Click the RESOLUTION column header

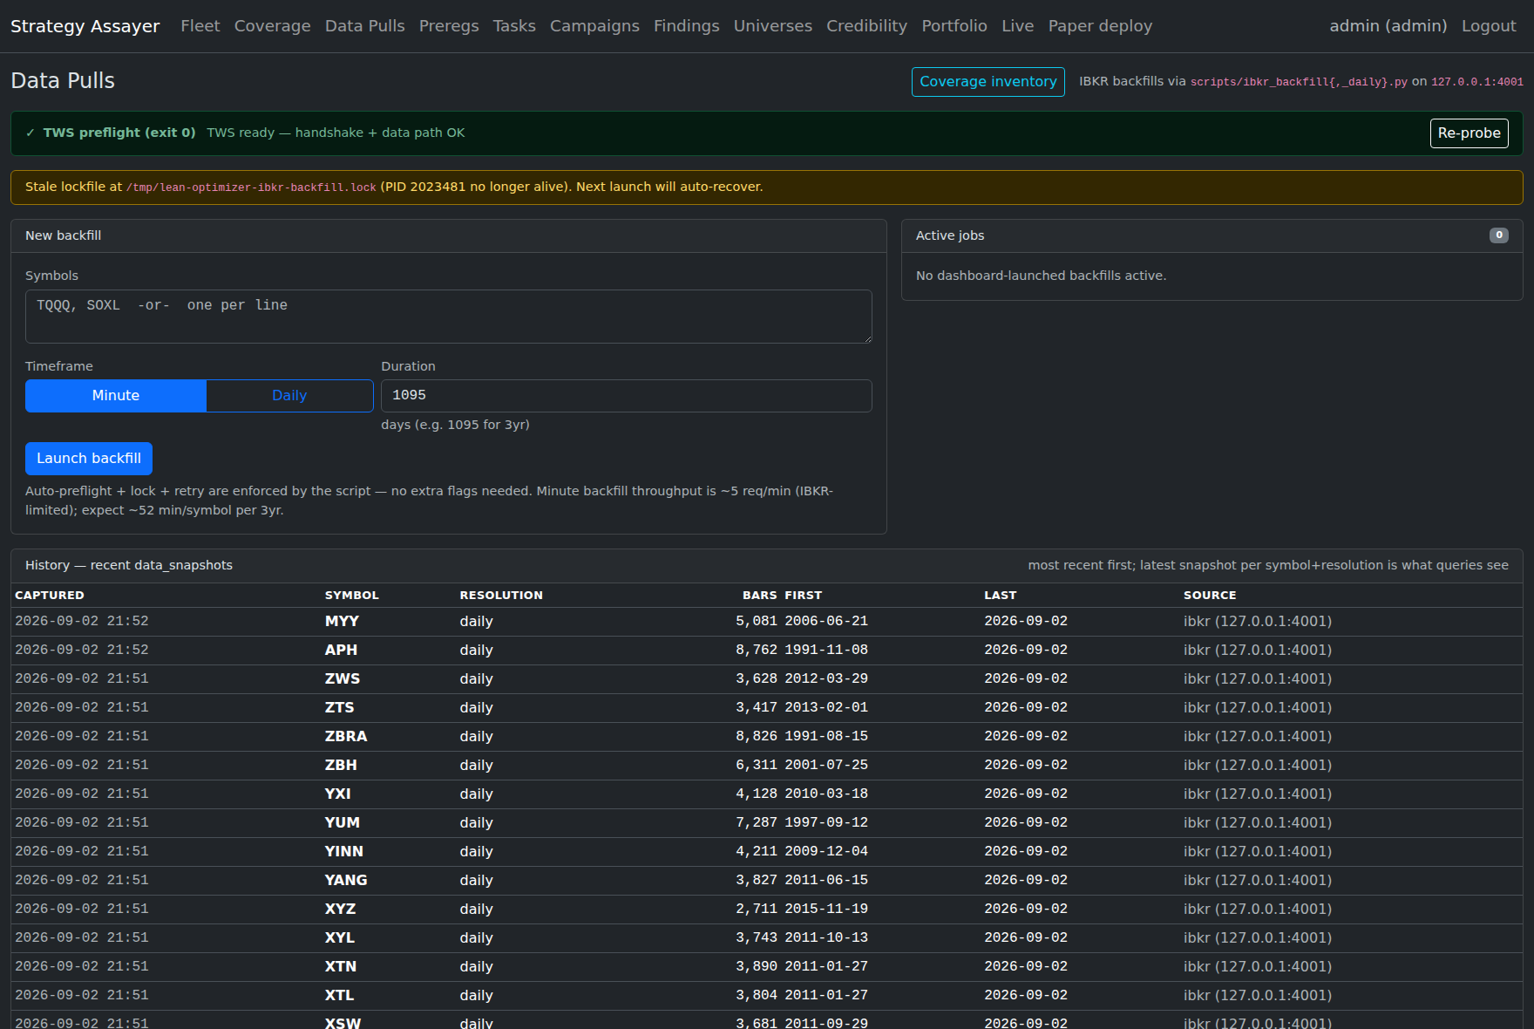tap(501, 596)
